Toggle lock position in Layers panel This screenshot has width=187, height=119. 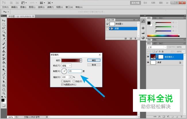(x=160, y=51)
